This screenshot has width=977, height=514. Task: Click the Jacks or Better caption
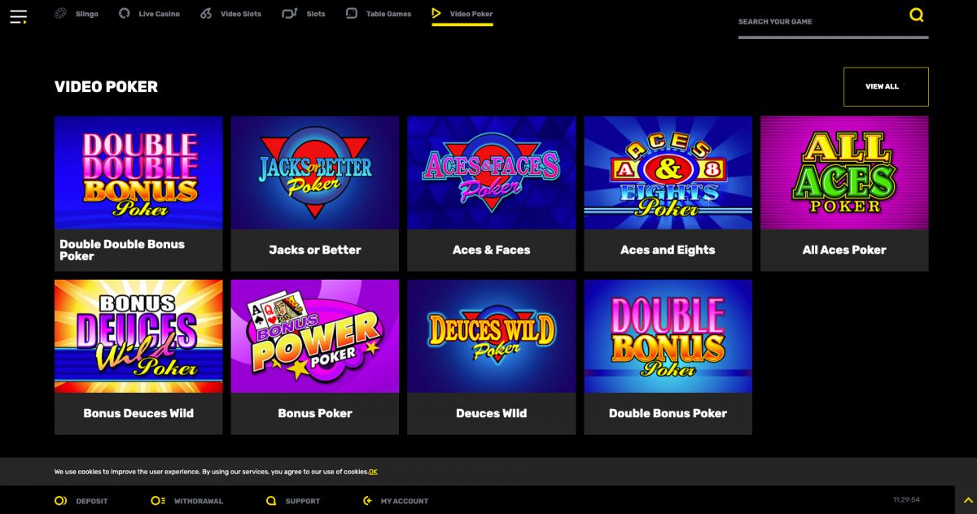(x=315, y=250)
